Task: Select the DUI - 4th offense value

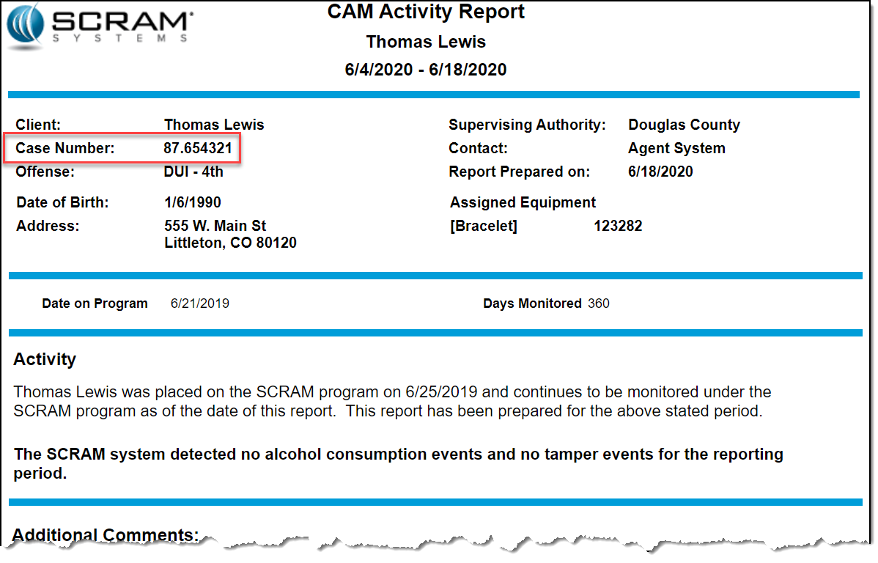Action: click(193, 172)
